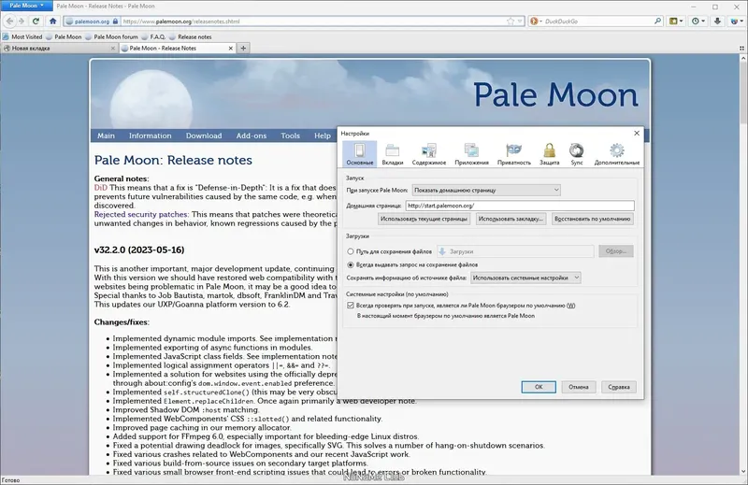
Task: Switch to the Новая вкладка tab
Action: [x=55, y=49]
